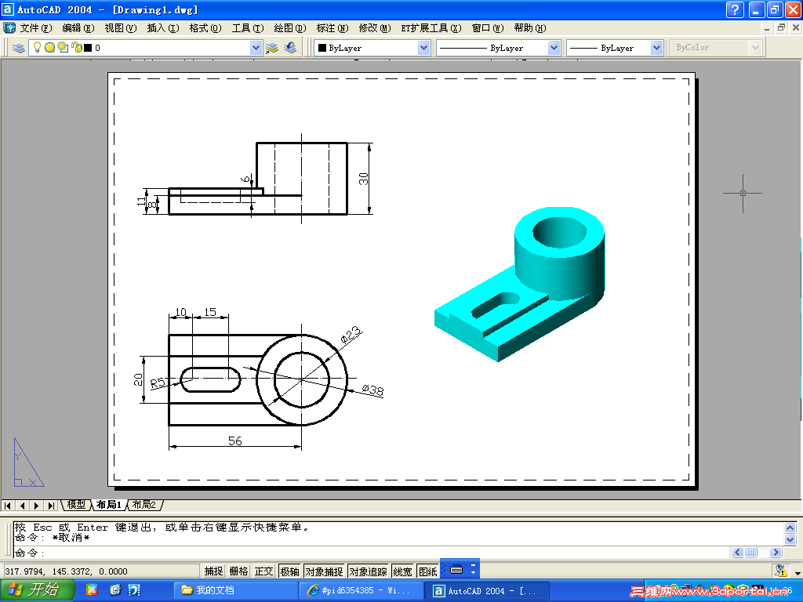The height and width of the screenshot is (602, 803).
Task: Toggle the padlock lock for layer 0
Action: click(76, 48)
